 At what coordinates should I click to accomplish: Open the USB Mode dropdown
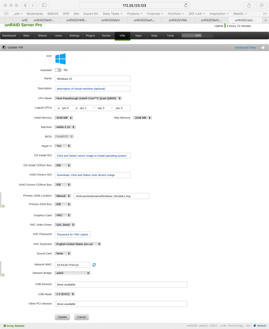click(x=65, y=294)
